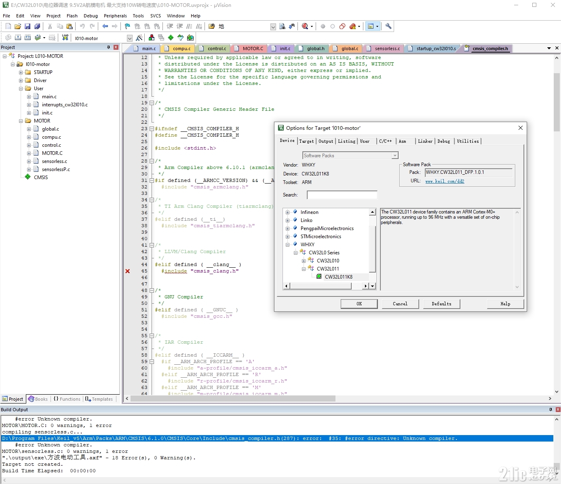Close the Options for Target dialog
561x484 pixels.
point(521,128)
